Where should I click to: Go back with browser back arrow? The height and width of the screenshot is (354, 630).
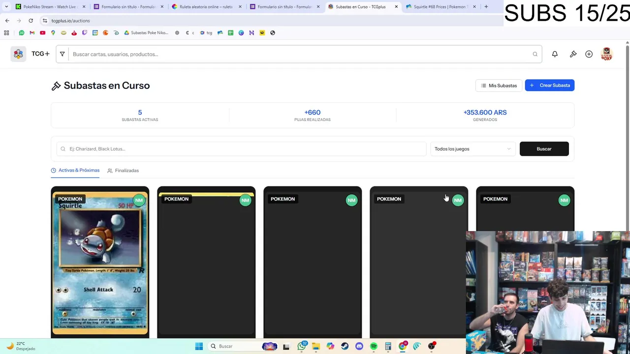7,21
